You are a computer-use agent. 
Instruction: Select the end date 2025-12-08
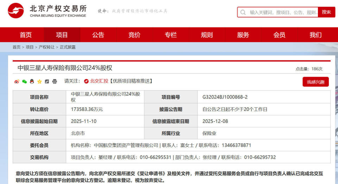(x=215, y=121)
